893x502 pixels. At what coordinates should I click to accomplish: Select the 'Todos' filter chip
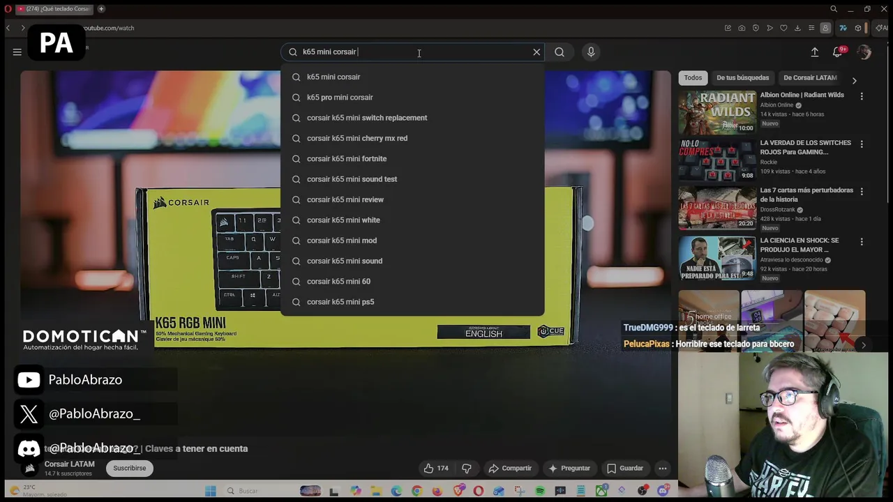693,77
